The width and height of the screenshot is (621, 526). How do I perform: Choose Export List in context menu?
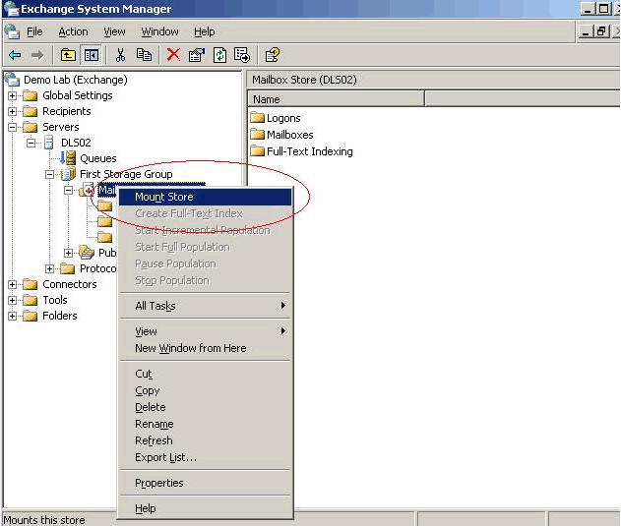205,457
